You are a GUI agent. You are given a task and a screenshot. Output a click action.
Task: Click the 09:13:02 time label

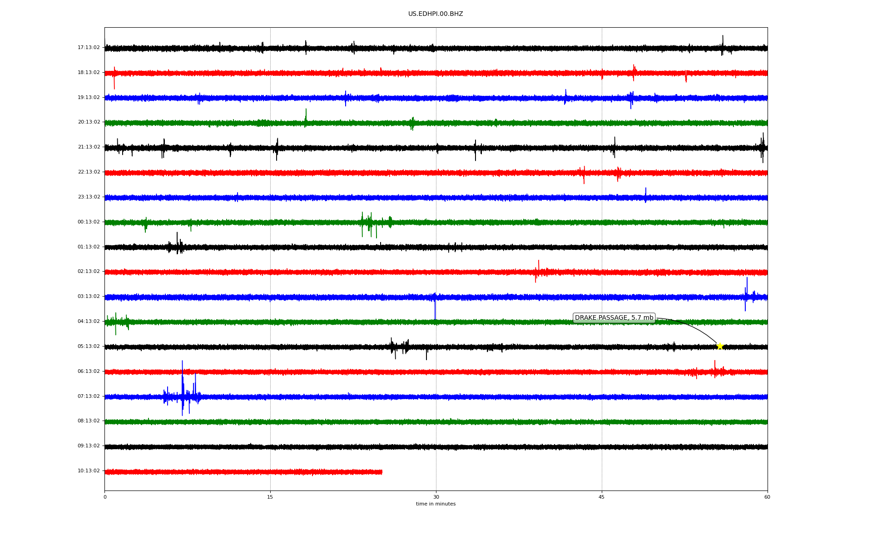click(x=89, y=446)
